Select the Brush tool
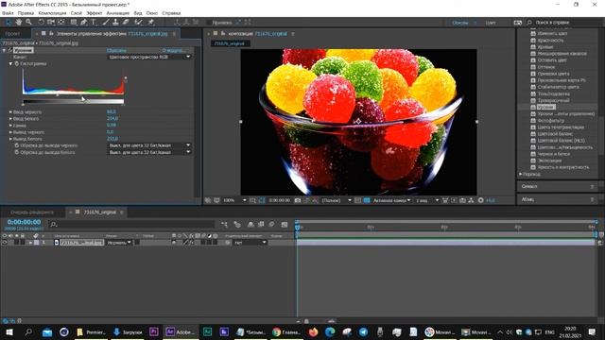This screenshot has width=605, height=340. (106, 23)
